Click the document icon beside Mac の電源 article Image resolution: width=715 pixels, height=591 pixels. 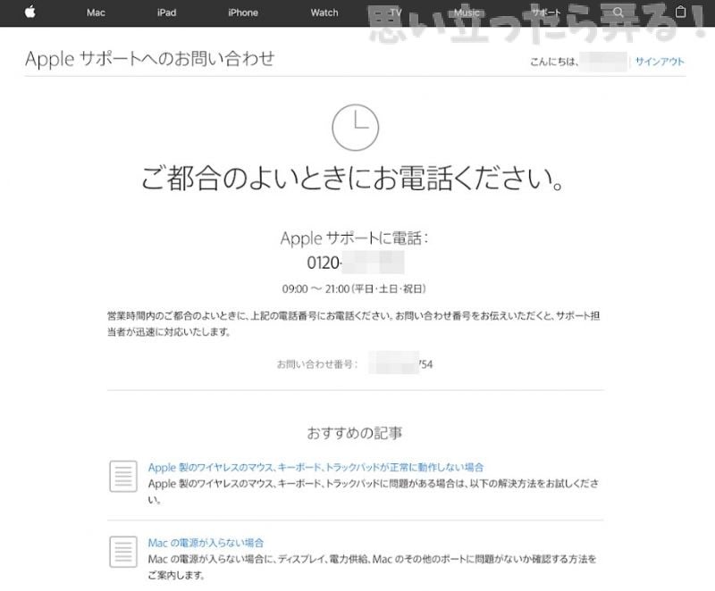[123, 552]
